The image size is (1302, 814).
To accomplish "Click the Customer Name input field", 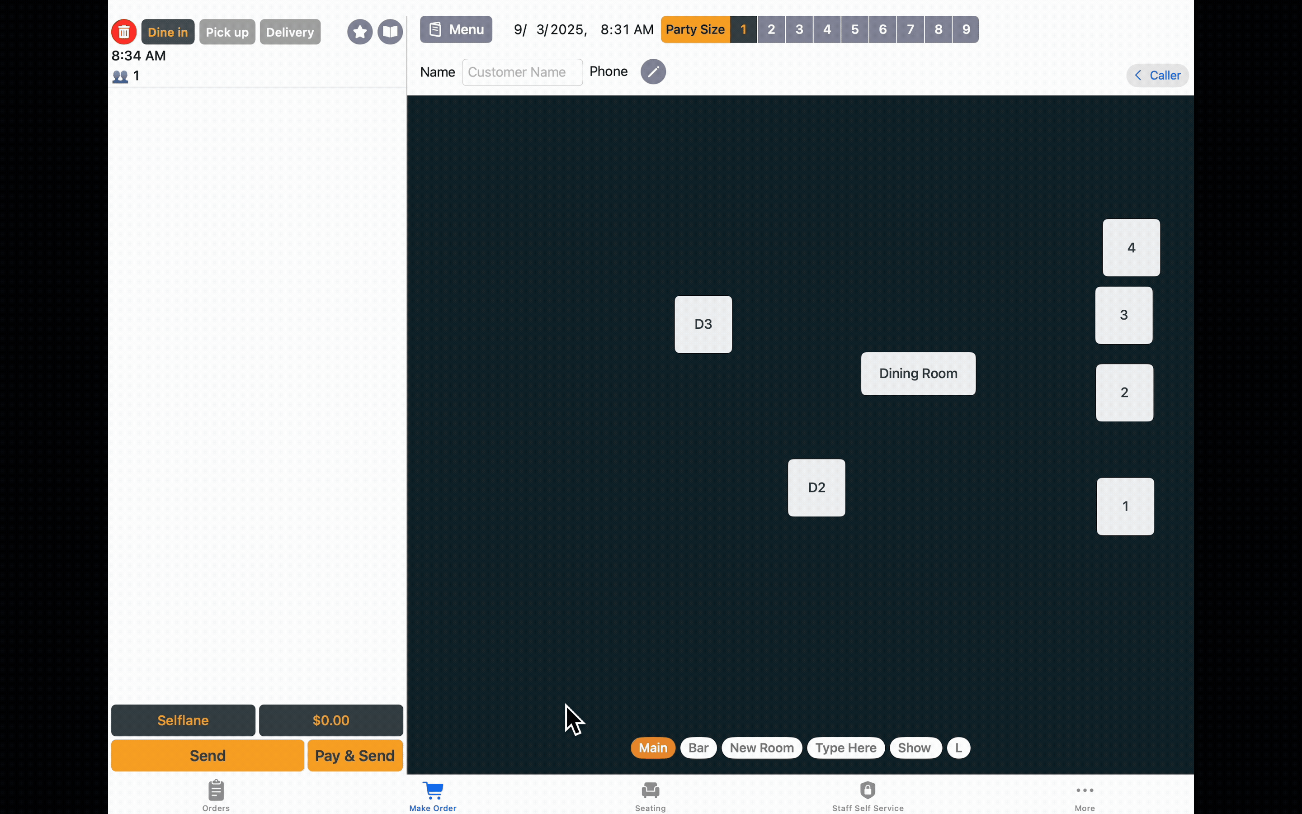I will click(522, 72).
